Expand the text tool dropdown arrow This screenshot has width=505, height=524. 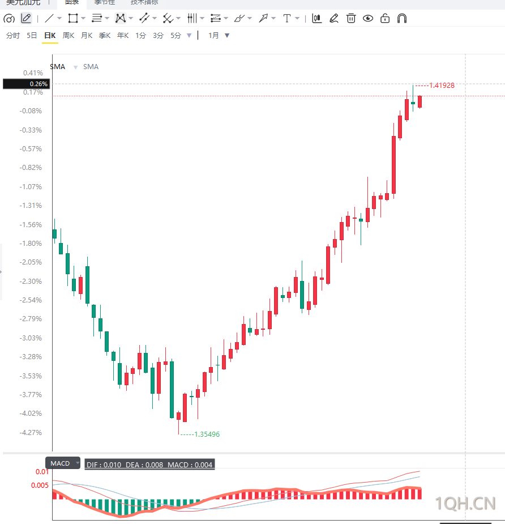297,18
